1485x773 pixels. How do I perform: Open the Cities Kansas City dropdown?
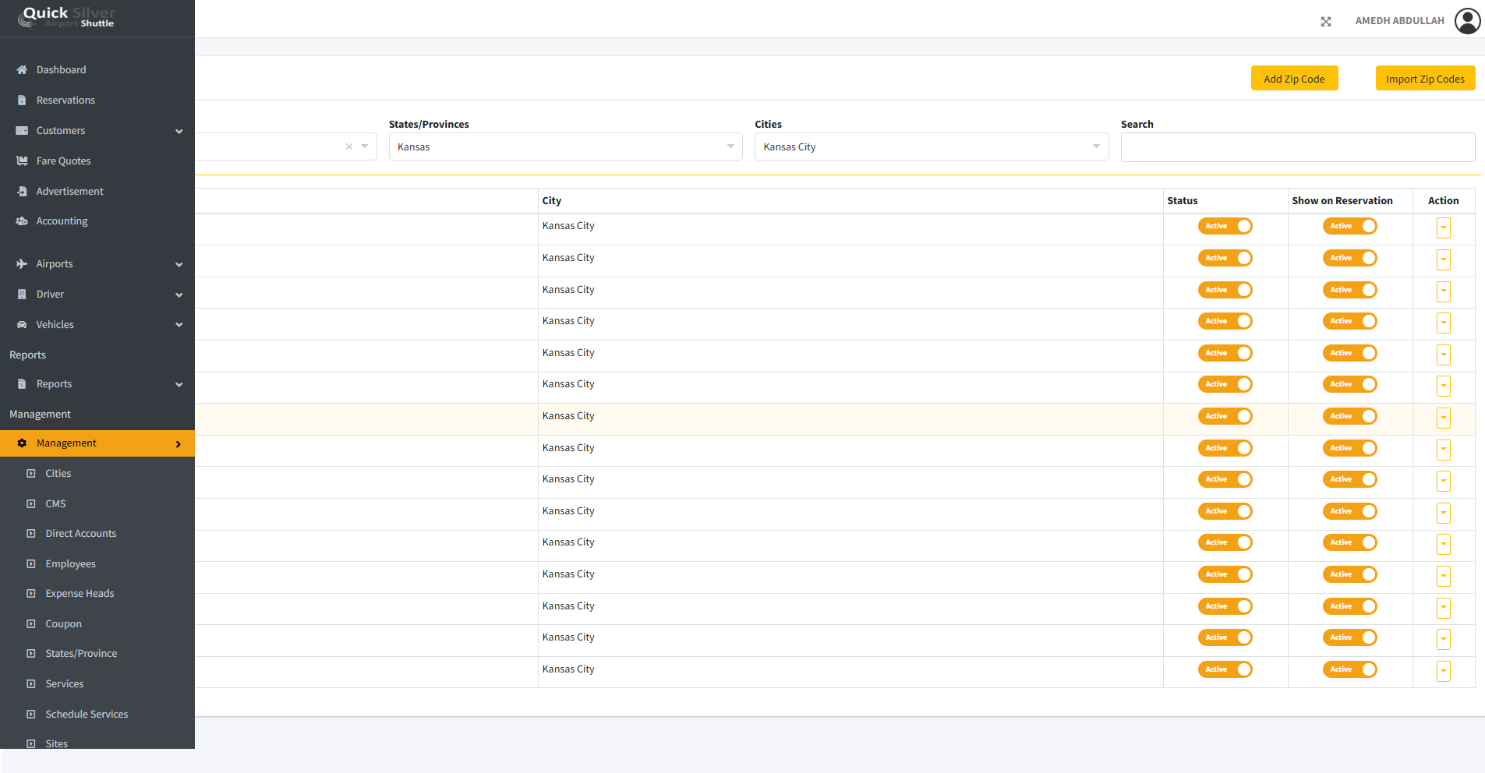click(x=931, y=146)
